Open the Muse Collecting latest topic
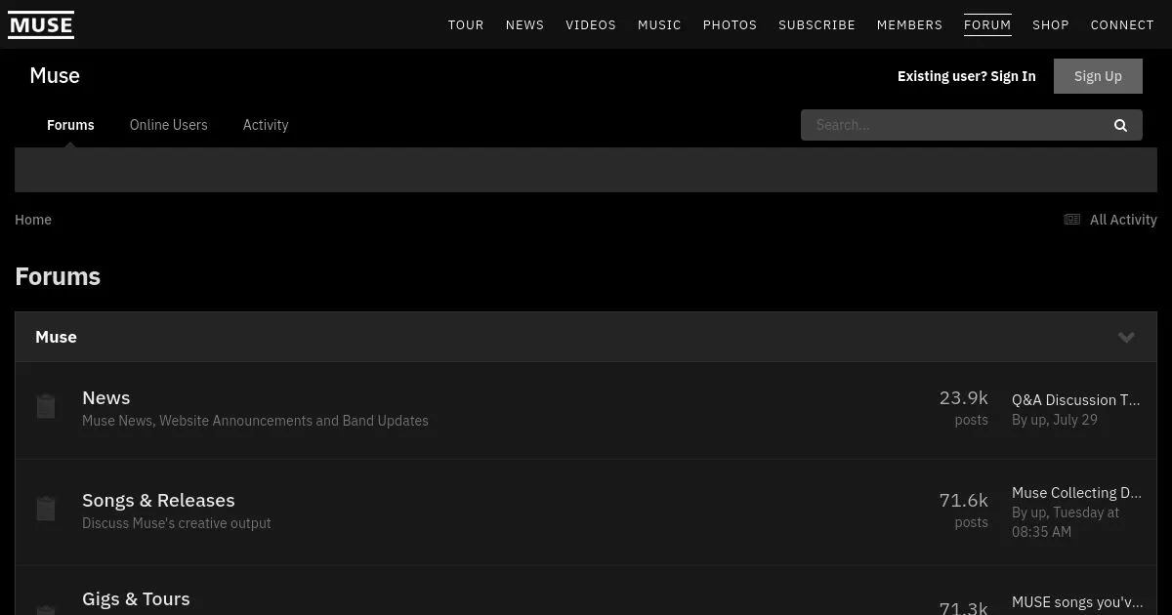Viewport: 1172px width, 615px height. (1076, 493)
